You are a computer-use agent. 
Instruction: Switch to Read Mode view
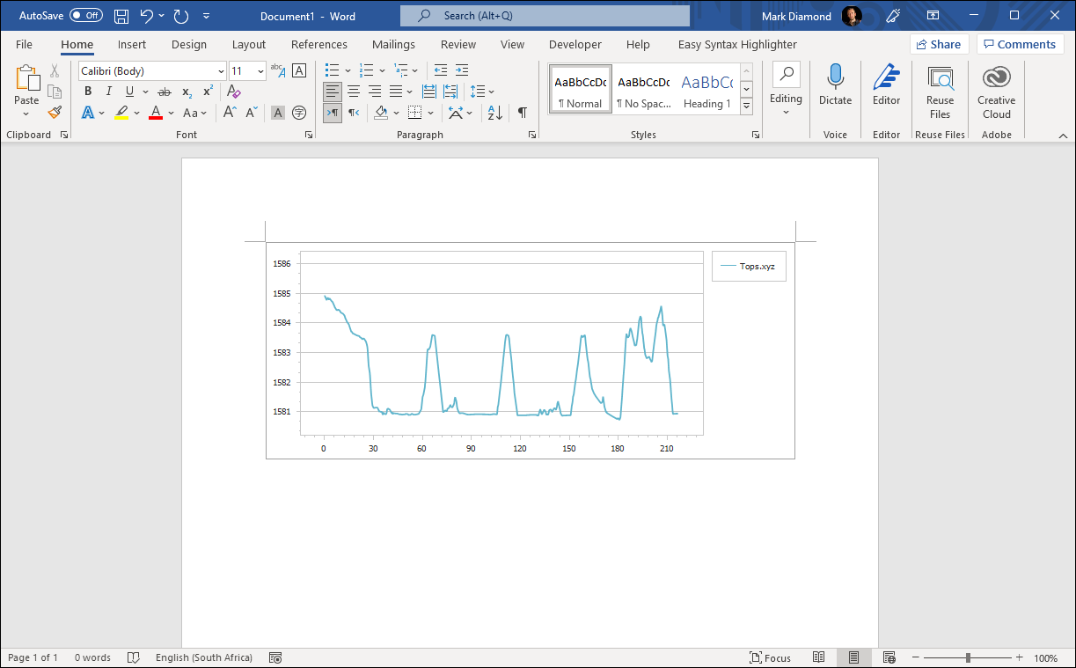819,657
